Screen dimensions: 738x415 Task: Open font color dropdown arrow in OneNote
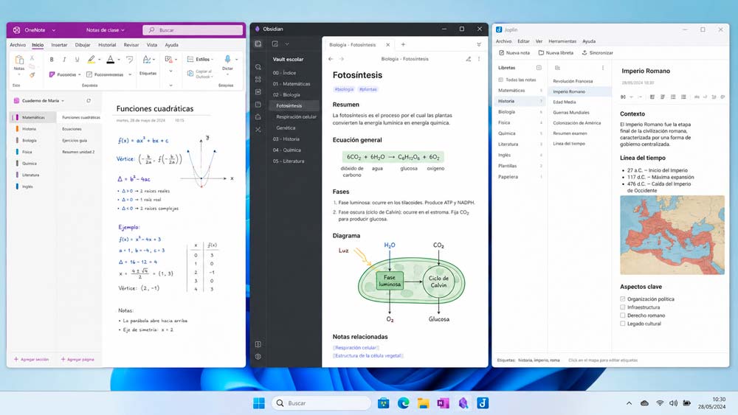pyautogui.click(x=119, y=60)
